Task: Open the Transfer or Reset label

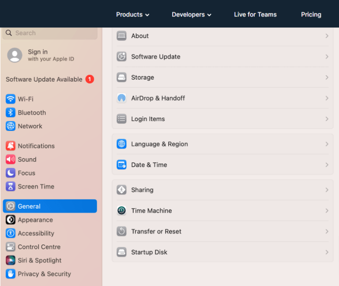Action: click(x=156, y=232)
